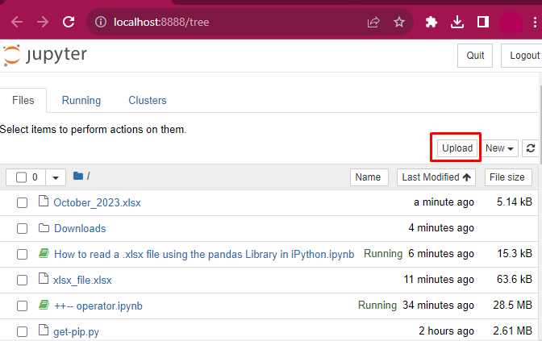
Task: Refresh the notebook list icon button
Action: coord(531,148)
